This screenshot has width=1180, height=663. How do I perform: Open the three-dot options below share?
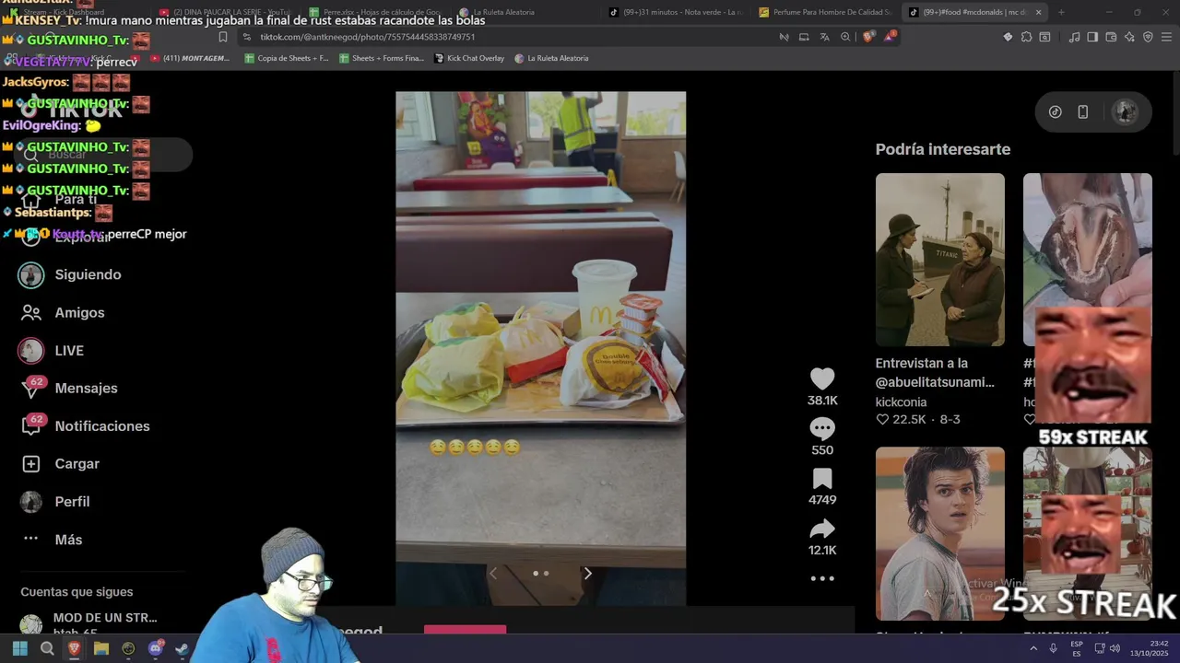(822, 578)
